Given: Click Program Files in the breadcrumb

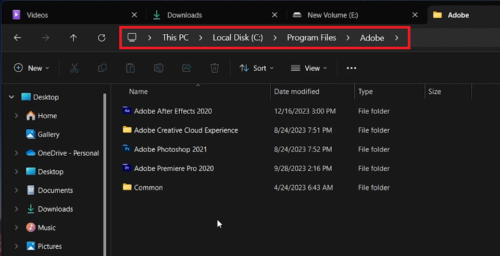Looking at the screenshot, I should [x=311, y=38].
